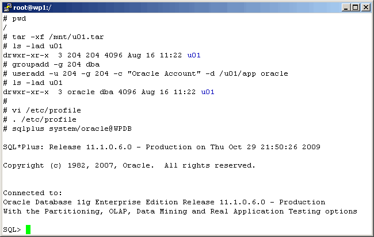The height and width of the screenshot is (237, 374).
Task: Click the Oracle Database 11g Enterprise Edition line
Action: (163, 202)
